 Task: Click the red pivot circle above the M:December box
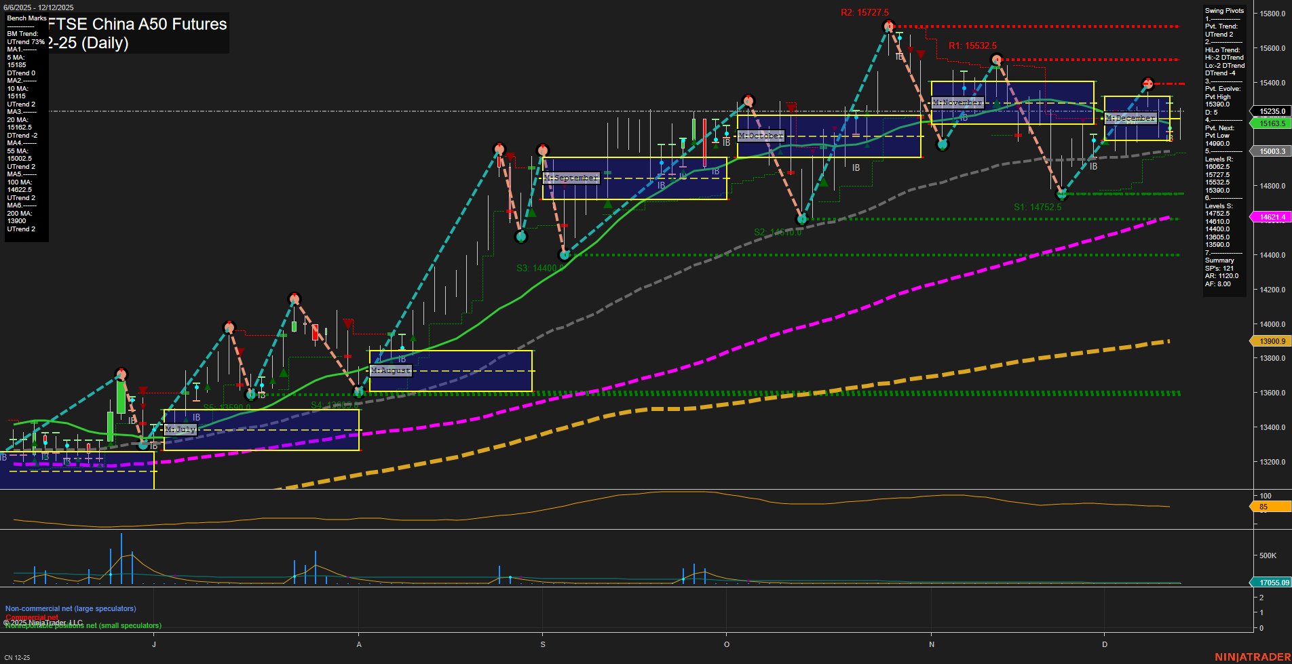pyautogui.click(x=1147, y=83)
